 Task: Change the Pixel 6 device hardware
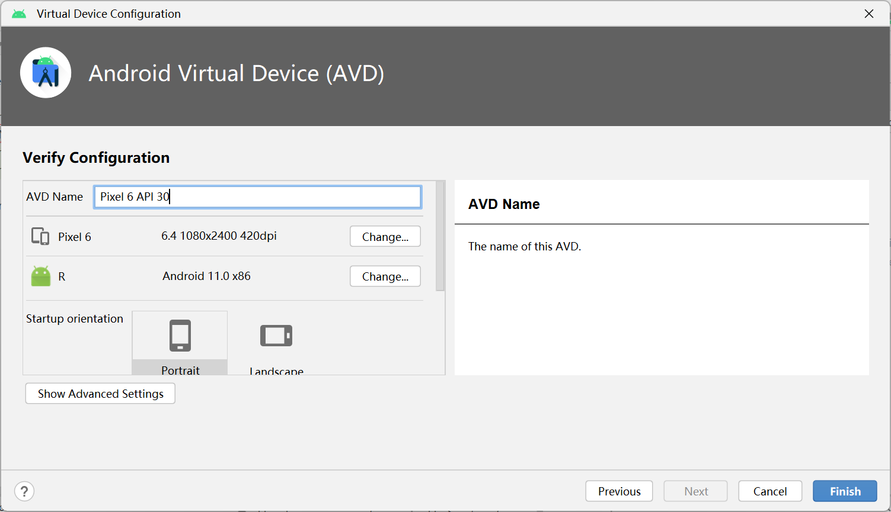click(x=385, y=237)
